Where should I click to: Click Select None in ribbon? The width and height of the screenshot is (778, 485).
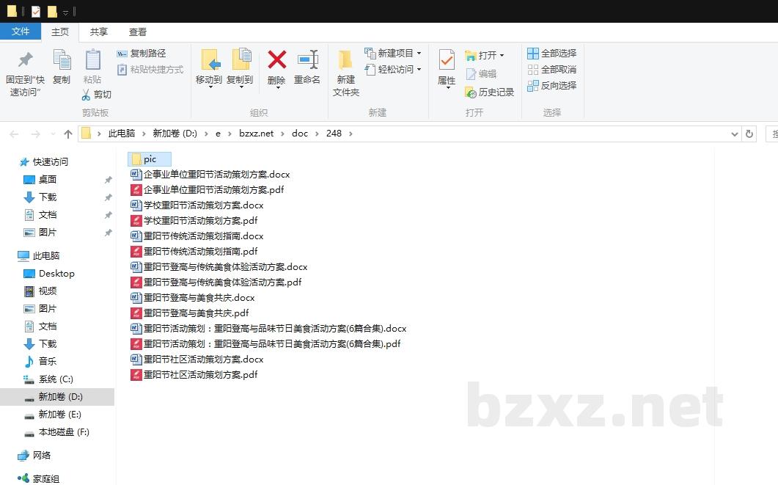pos(533,70)
